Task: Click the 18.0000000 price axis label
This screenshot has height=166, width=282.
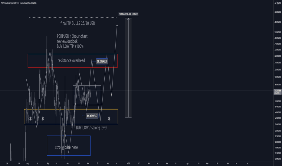Action: point(278,85)
